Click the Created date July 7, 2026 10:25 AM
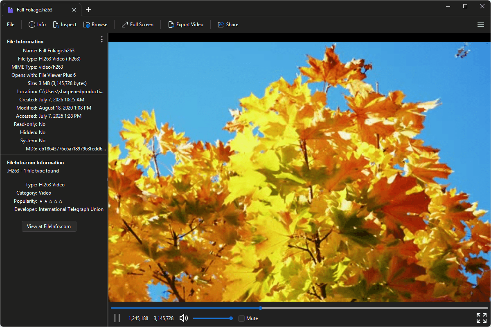 click(62, 100)
